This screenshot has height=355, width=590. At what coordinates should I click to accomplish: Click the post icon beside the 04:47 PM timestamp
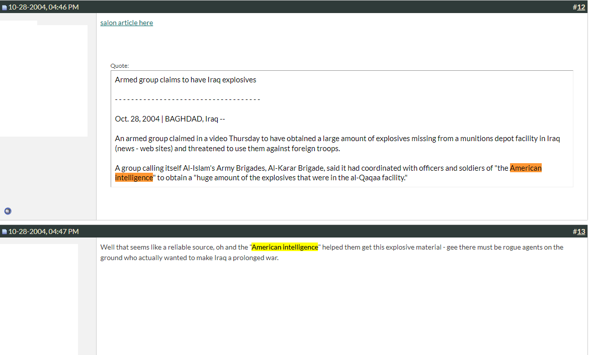[5, 232]
